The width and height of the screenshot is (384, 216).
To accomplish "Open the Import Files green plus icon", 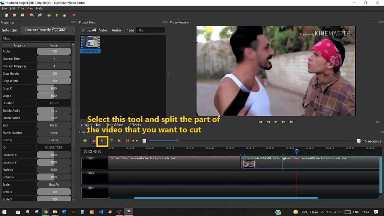I will [x=49, y=15].
